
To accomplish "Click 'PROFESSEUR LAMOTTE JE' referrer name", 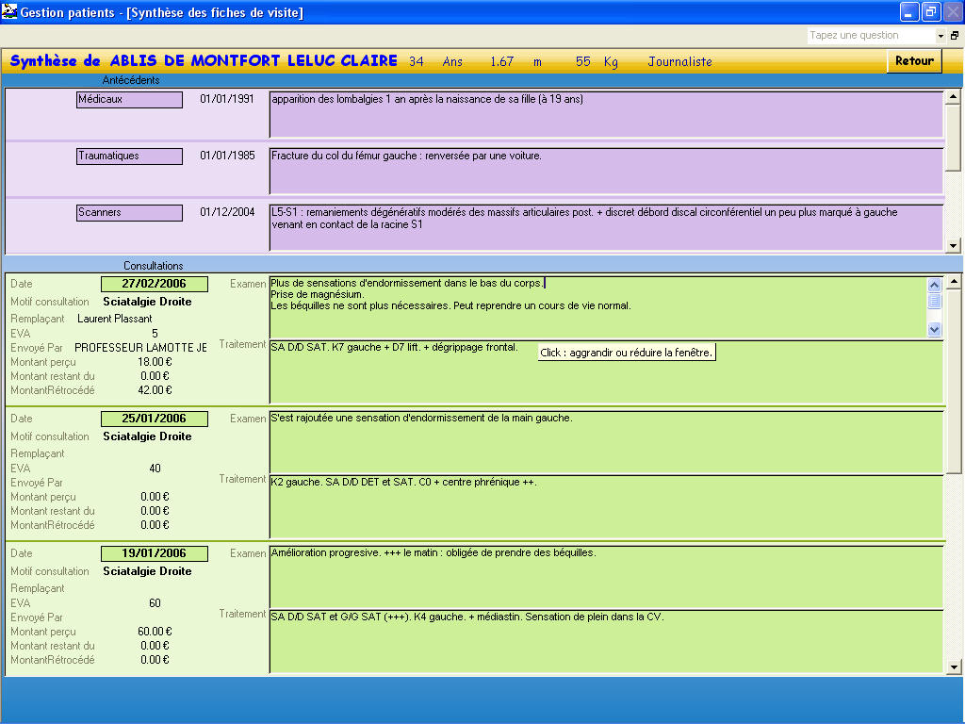I will [x=141, y=348].
